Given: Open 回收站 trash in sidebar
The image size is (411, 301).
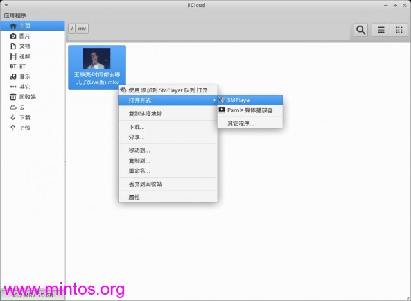Looking at the screenshot, I should [x=33, y=97].
